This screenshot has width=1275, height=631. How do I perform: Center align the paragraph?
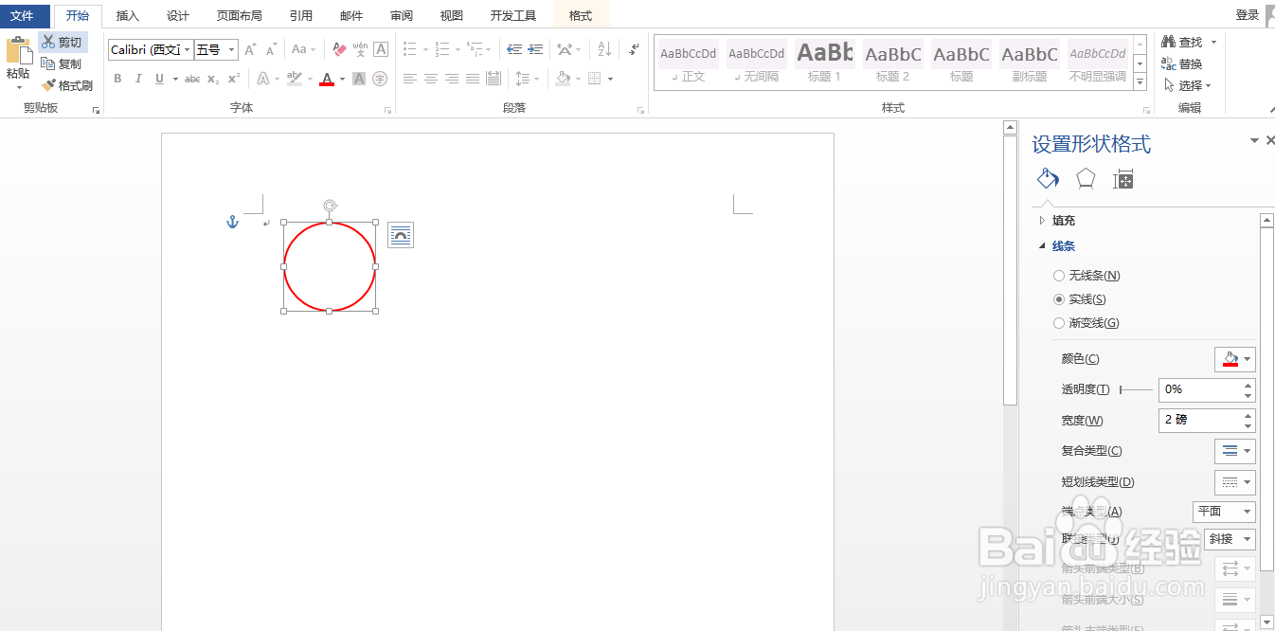point(431,79)
